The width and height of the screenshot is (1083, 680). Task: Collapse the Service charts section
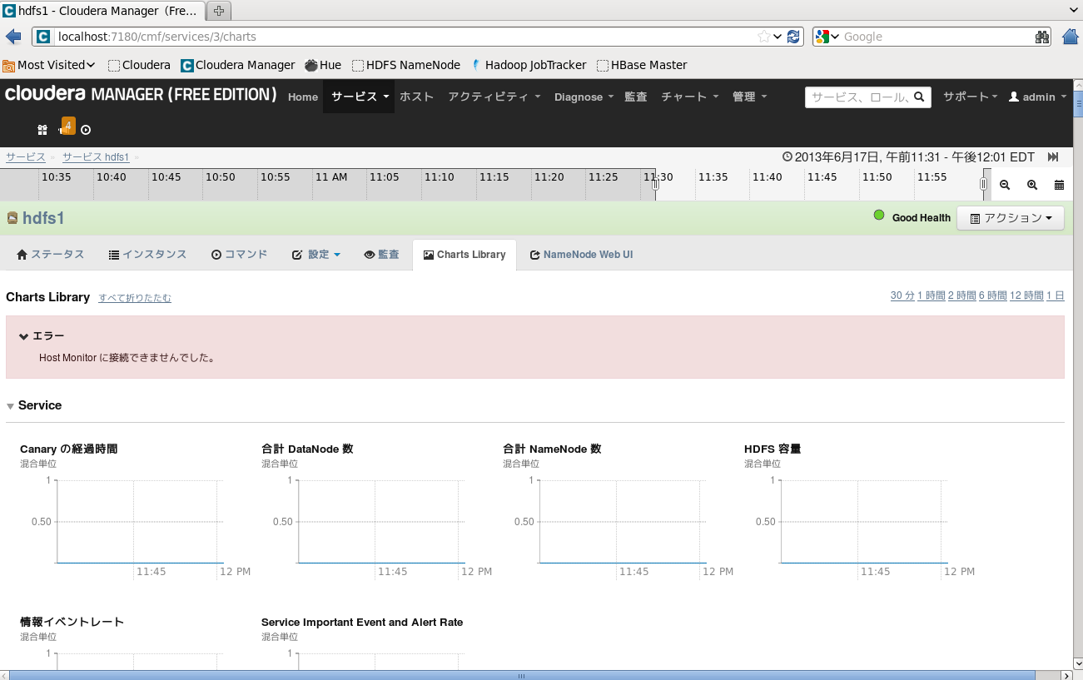pyautogui.click(x=10, y=406)
